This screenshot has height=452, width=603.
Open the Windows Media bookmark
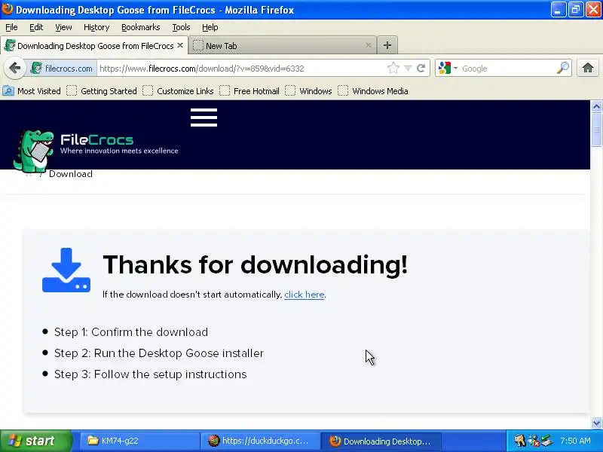point(373,91)
